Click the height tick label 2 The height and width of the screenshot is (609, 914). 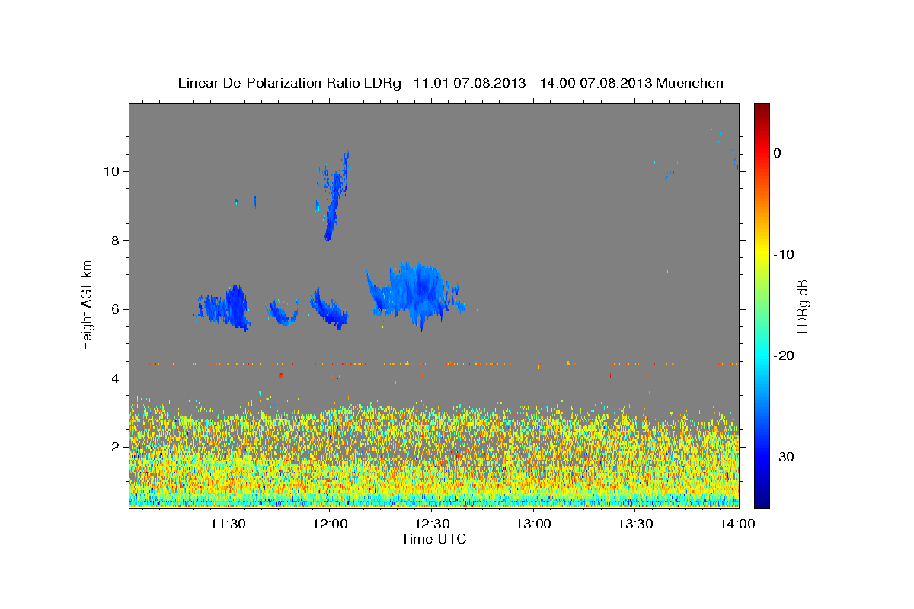114,447
